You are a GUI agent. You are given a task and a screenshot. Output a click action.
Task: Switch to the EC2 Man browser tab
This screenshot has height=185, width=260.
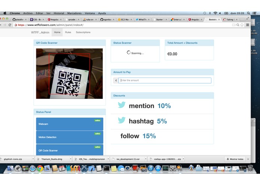tap(124, 19)
